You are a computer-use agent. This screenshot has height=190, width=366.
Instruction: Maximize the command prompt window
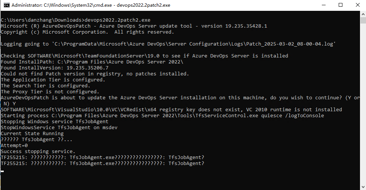tap(341, 5)
